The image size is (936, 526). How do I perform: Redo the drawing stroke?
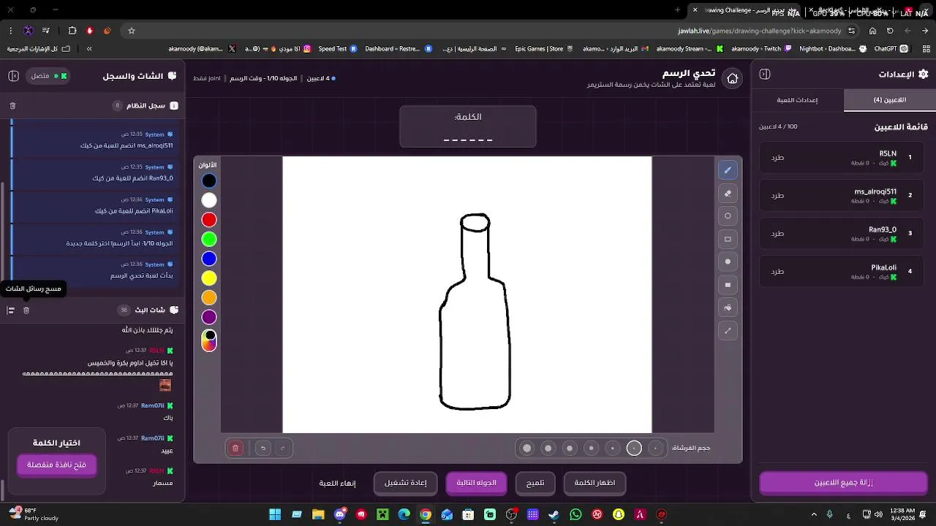[282, 448]
